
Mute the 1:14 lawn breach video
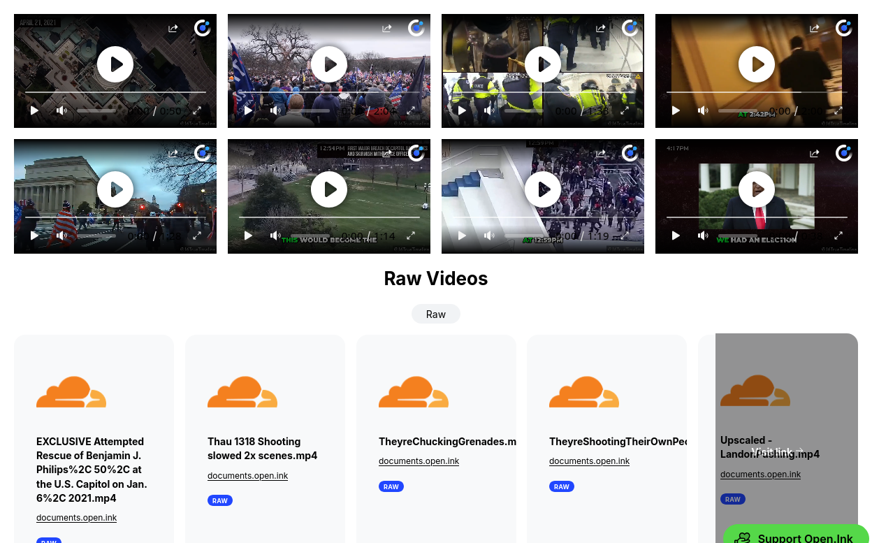click(275, 236)
